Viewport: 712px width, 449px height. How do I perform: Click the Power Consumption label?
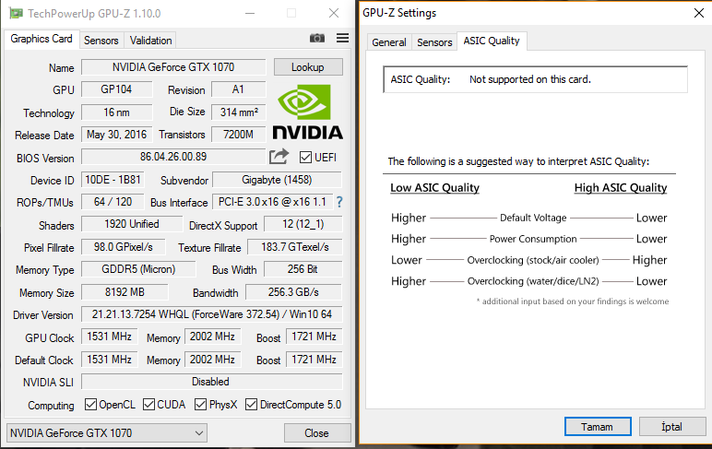pyautogui.click(x=533, y=239)
